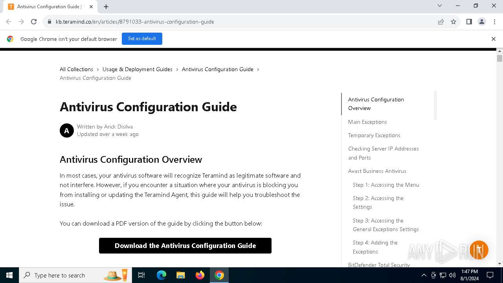Open the volume control in system tray
Viewport: 503px width, 283px height.
pyautogui.click(x=452, y=275)
